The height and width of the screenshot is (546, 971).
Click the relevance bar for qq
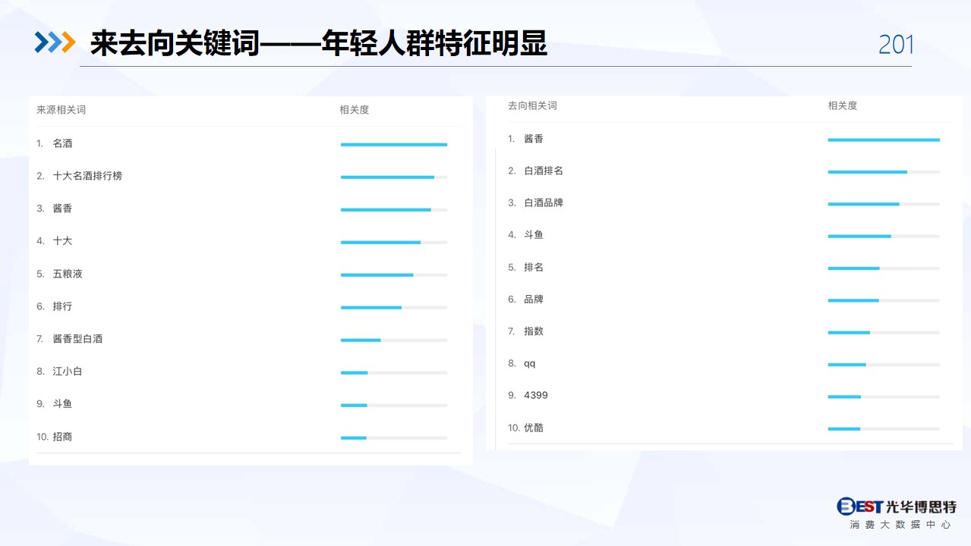[884, 364]
